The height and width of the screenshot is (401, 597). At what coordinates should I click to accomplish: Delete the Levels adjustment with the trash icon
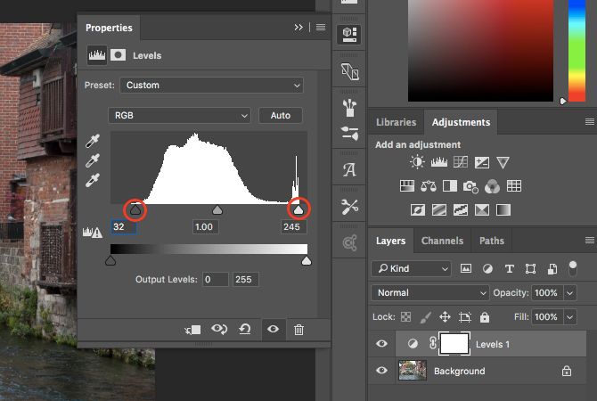[x=298, y=330]
